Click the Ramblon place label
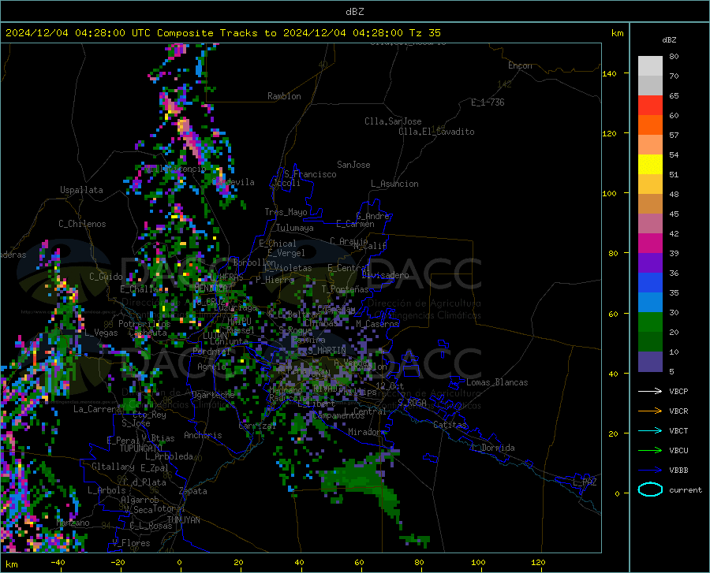Image resolution: width=710 pixels, height=573 pixels. pos(284,96)
